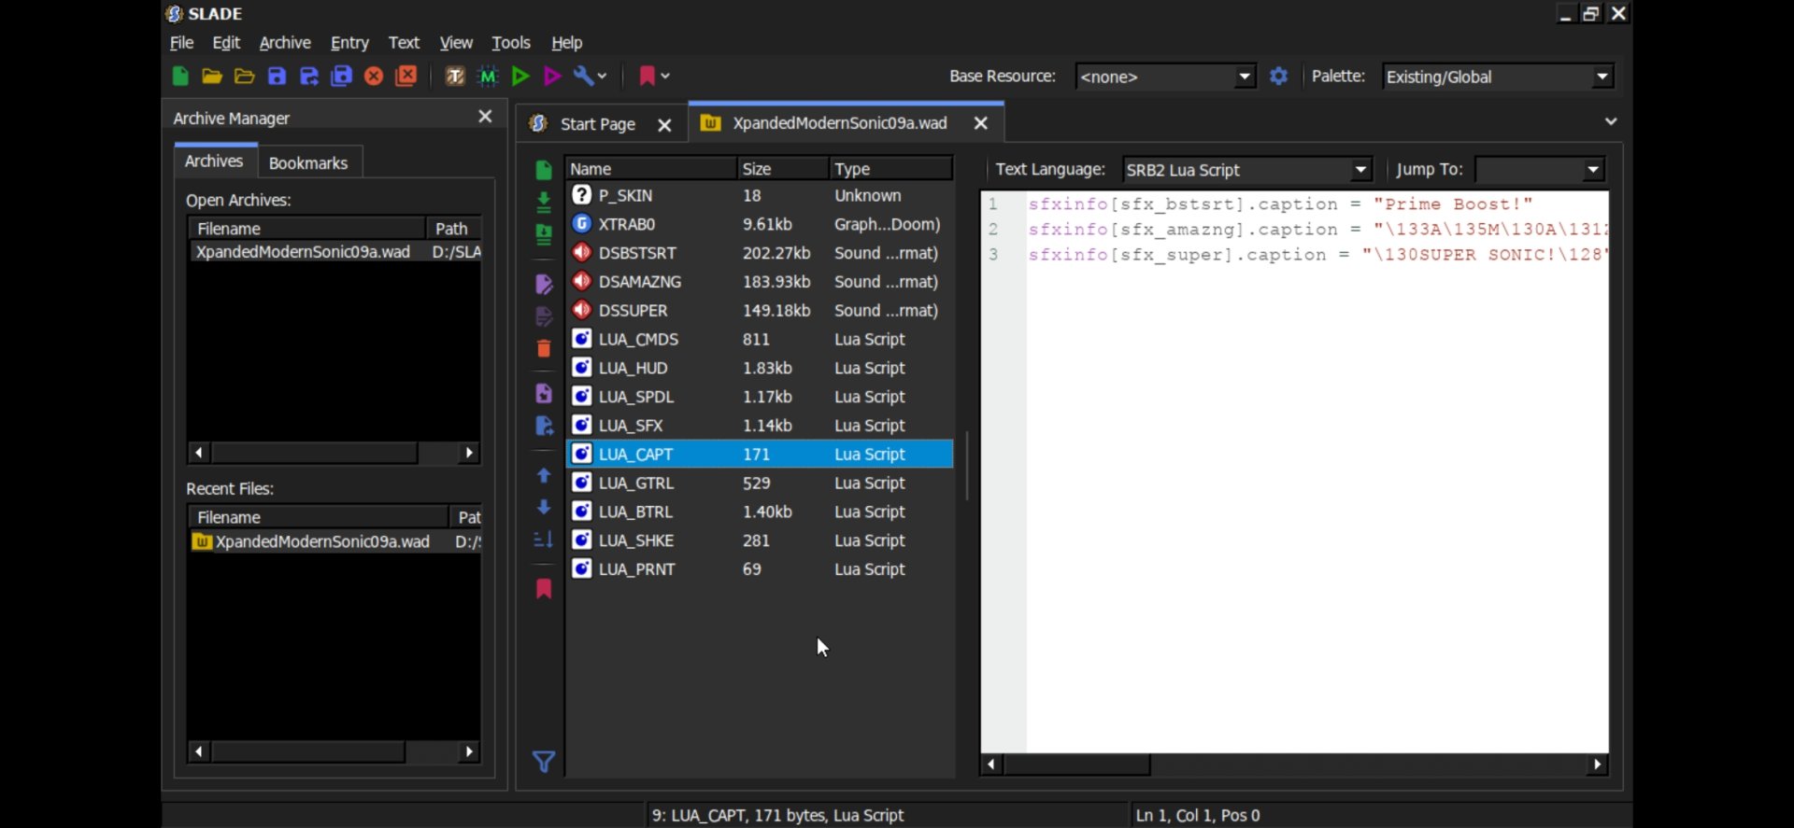Select the LUA_PRNT entry
Screen dimensions: 1794x828
[x=760, y=569]
